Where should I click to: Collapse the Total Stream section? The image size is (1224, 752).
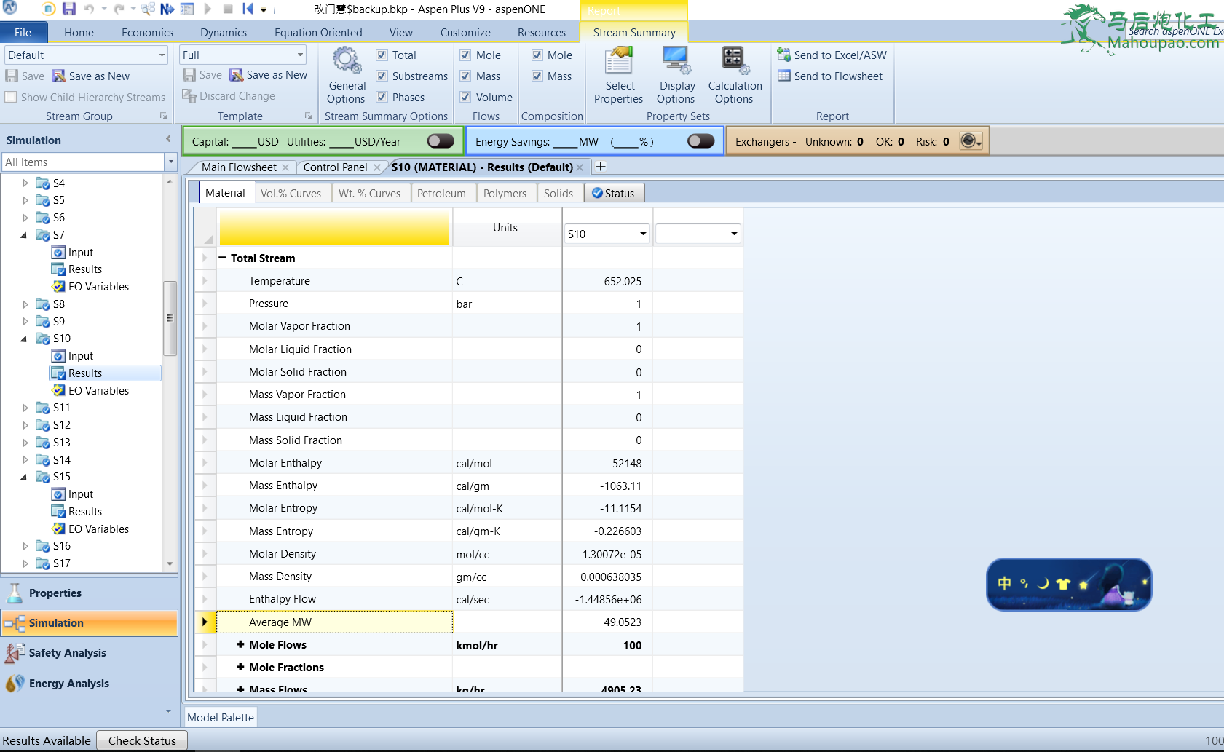pos(223,258)
